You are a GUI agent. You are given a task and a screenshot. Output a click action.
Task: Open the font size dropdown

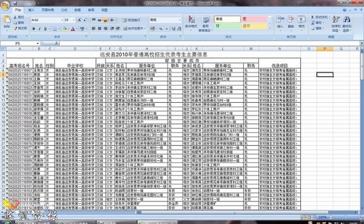(x=74, y=20)
